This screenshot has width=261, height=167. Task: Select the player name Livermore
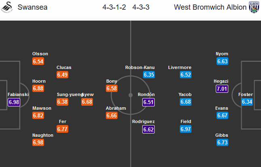[179, 67]
